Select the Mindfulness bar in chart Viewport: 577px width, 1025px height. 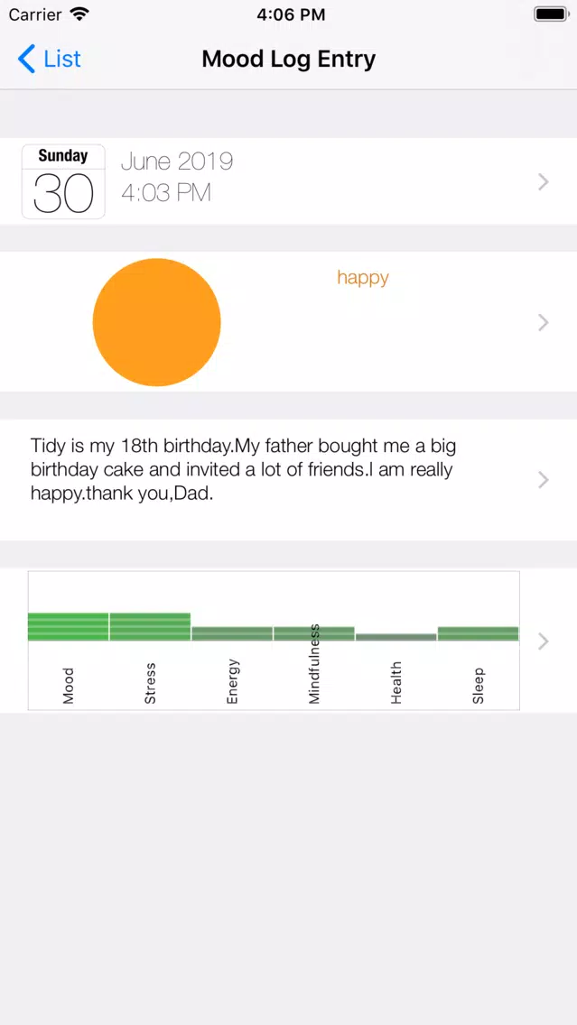pyautogui.click(x=314, y=633)
